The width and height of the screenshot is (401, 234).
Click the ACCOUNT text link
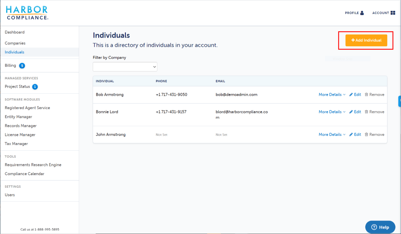coord(380,13)
